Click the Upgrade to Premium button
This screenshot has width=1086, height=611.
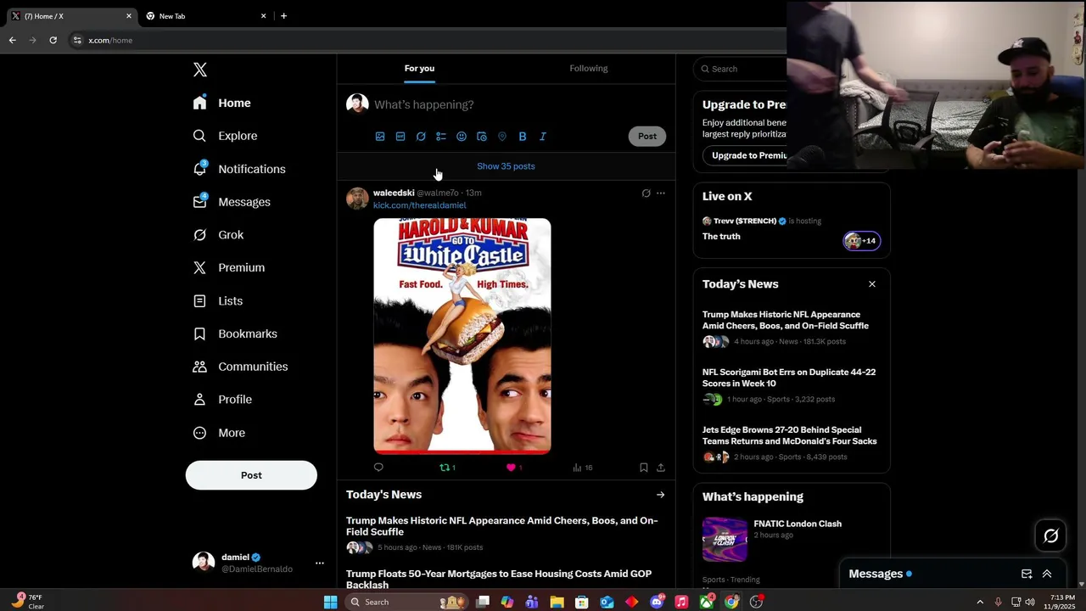[x=745, y=155]
